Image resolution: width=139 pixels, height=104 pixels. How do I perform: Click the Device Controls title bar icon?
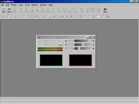tap(38, 37)
